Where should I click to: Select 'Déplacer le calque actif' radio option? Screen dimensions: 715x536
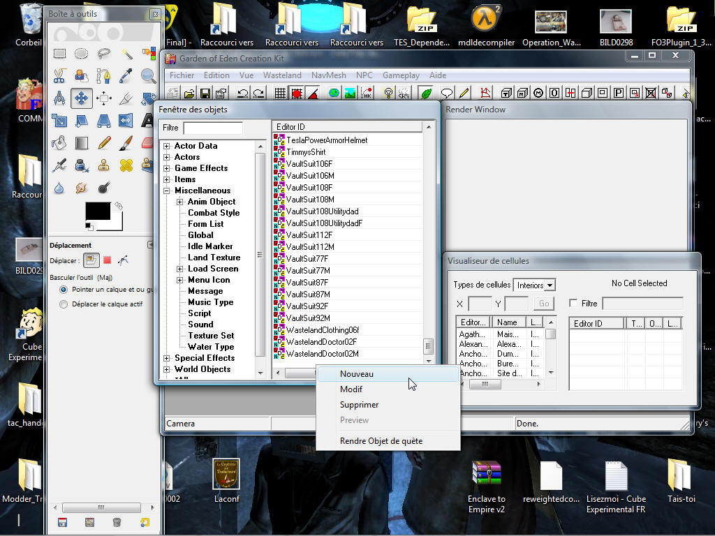64,304
